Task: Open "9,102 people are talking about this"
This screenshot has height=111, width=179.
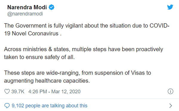Action: [50, 106]
